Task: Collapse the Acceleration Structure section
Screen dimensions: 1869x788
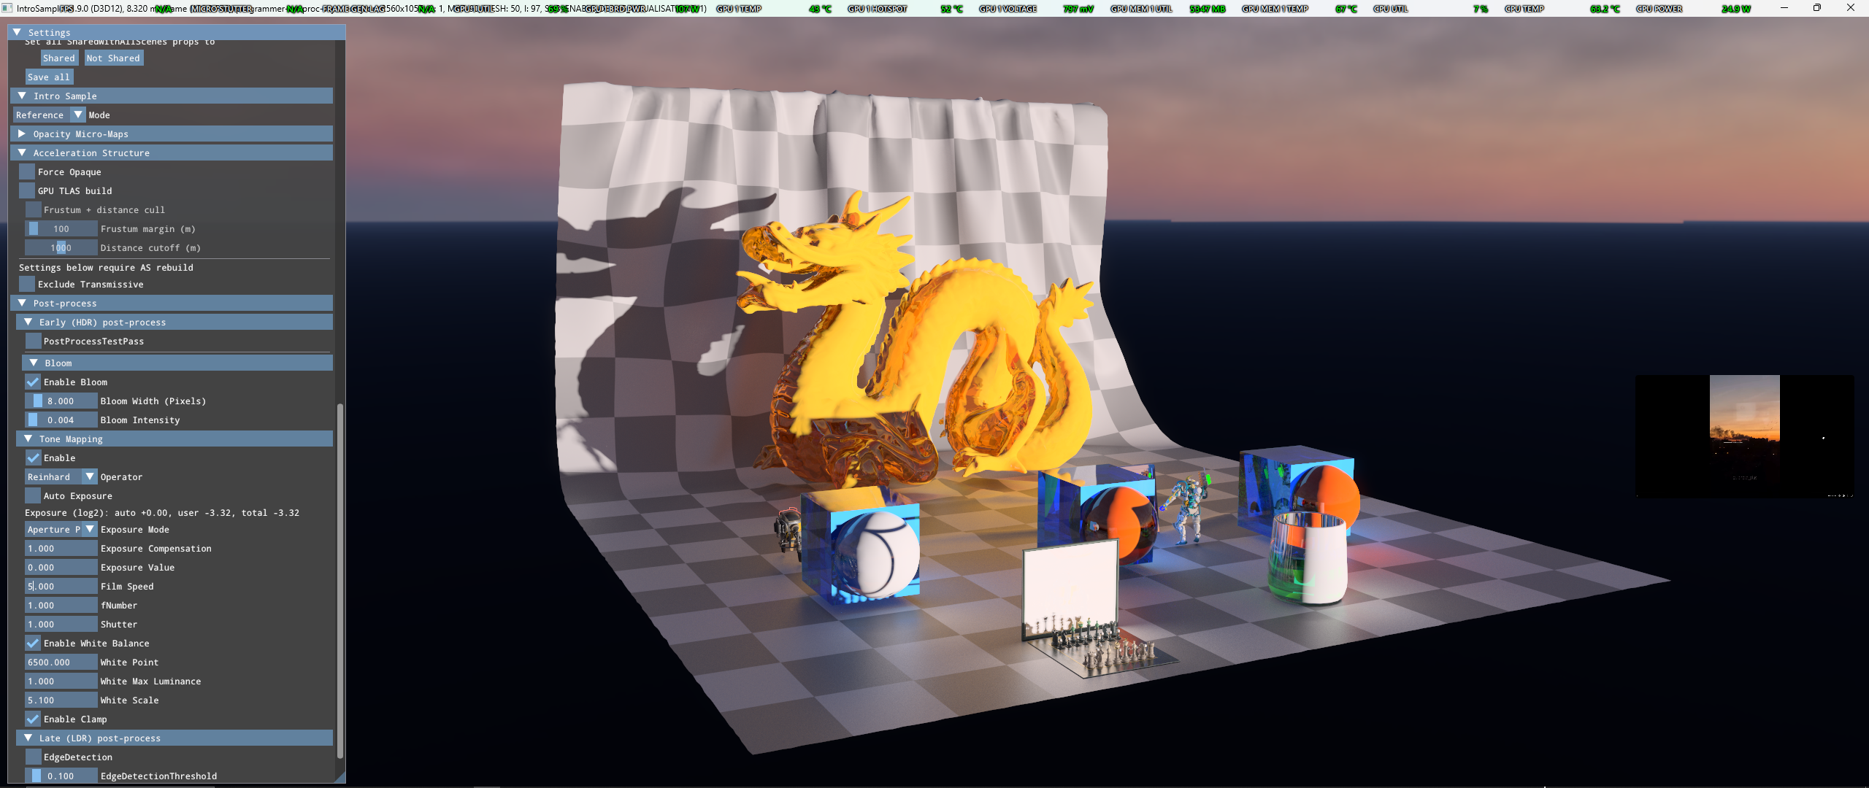Action: coord(22,152)
